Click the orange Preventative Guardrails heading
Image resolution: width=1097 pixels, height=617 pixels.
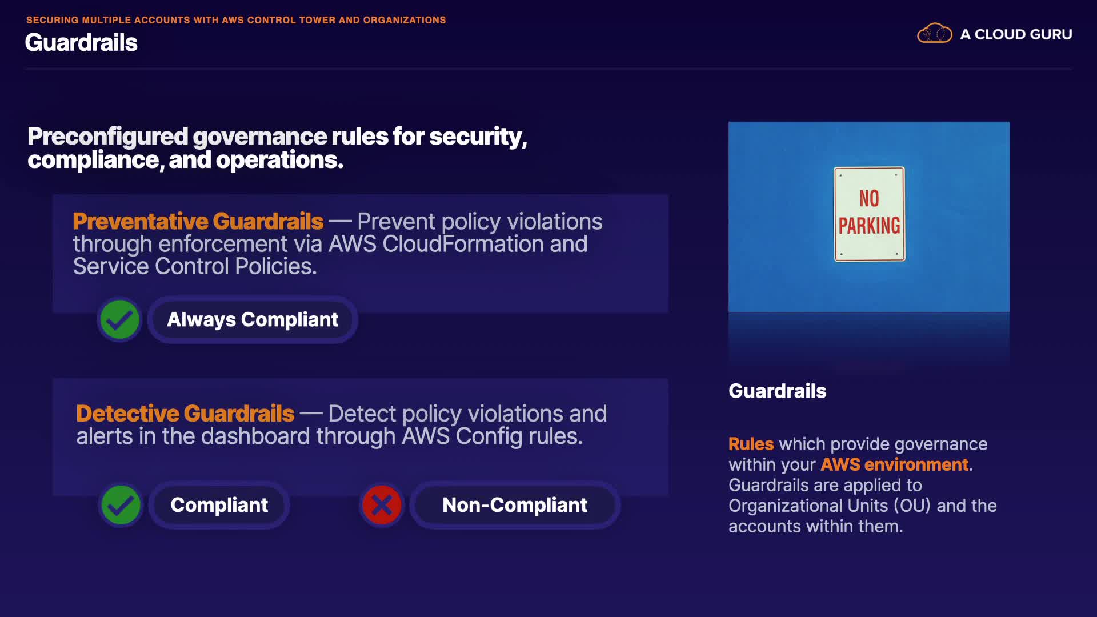198,221
